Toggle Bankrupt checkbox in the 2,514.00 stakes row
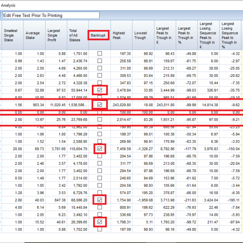 point(100,178)
